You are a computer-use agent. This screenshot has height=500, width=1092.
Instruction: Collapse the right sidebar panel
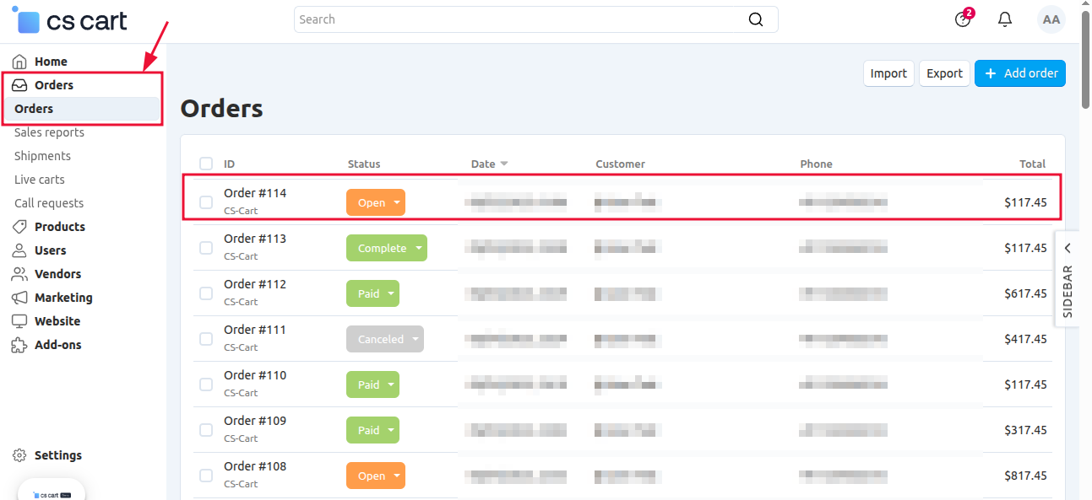click(x=1067, y=247)
